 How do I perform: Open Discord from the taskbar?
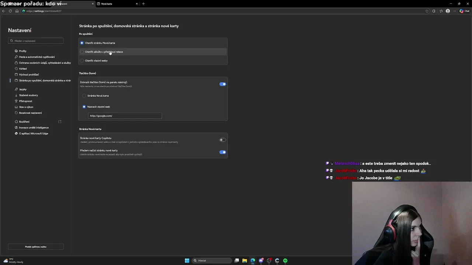click(261, 261)
